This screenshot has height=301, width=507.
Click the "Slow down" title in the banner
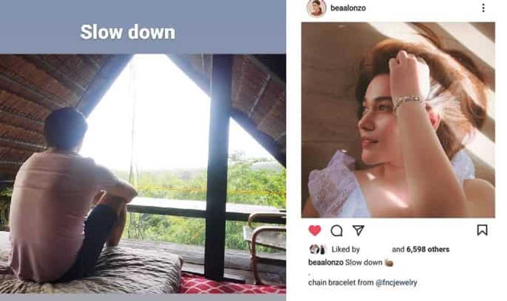pos(128,32)
